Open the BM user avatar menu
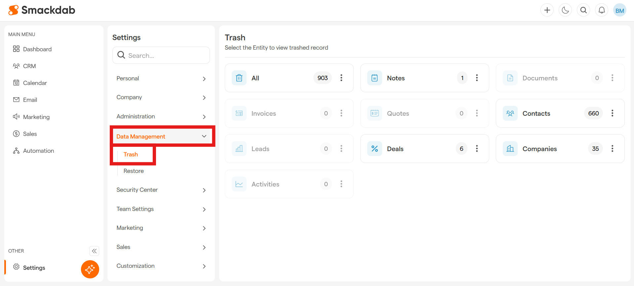 click(x=619, y=10)
